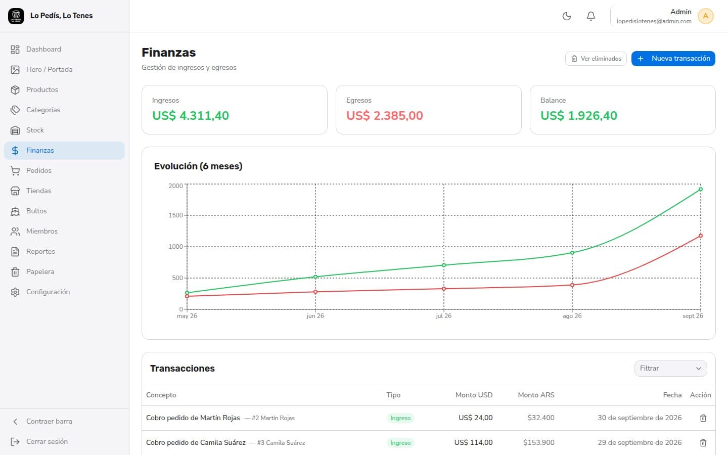Image resolution: width=728 pixels, height=455 pixels.
Task: Delete the Camila Suárez transaction row
Action: click(703, 443)
